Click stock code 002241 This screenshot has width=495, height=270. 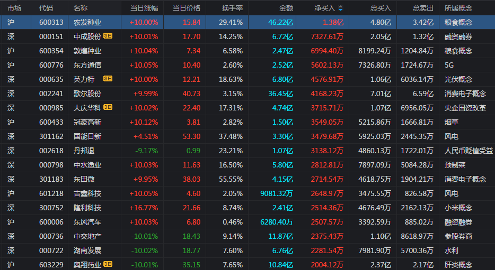click(x=51, y=94)
